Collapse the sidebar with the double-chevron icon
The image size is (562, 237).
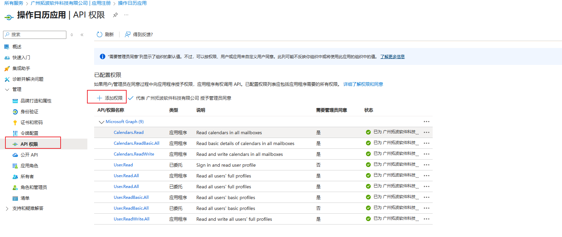pos(82,35)
